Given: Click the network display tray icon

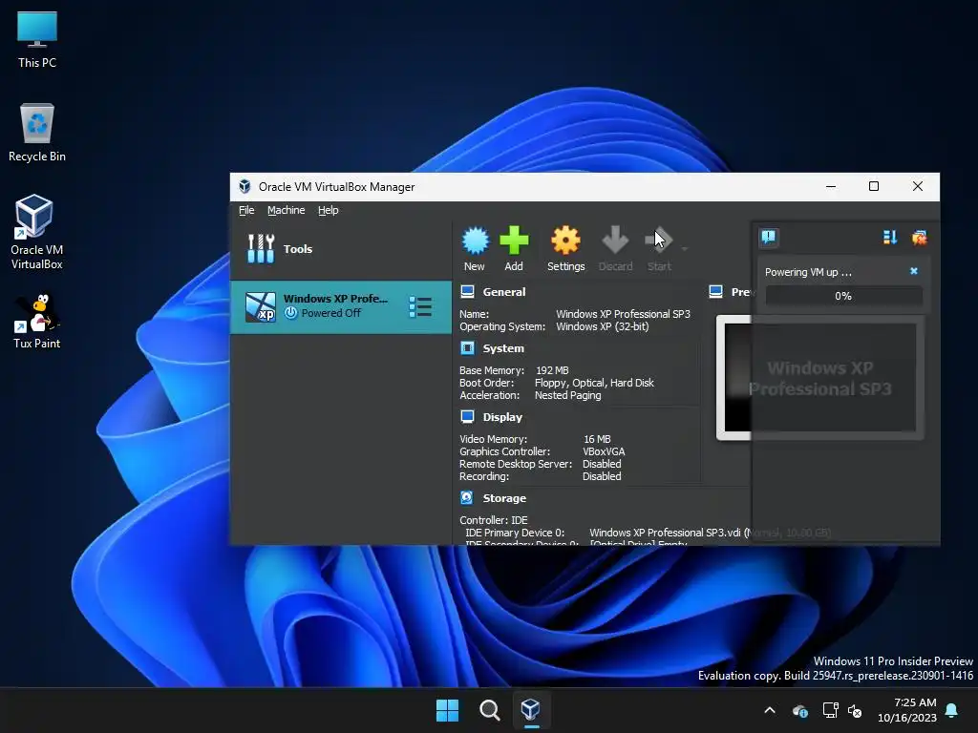Looking at the screenshot, I should click(x=830, y=710).
